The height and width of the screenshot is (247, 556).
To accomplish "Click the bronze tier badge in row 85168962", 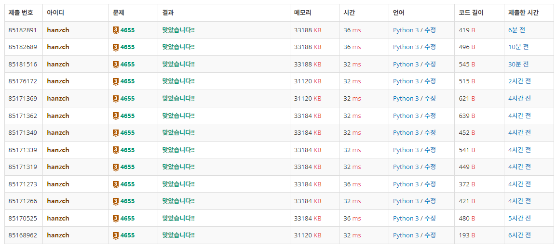I will point(116,235).
